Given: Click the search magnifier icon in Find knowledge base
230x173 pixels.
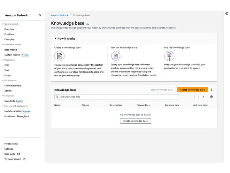Looking at the screenshot, I should [x=57, y=97].
